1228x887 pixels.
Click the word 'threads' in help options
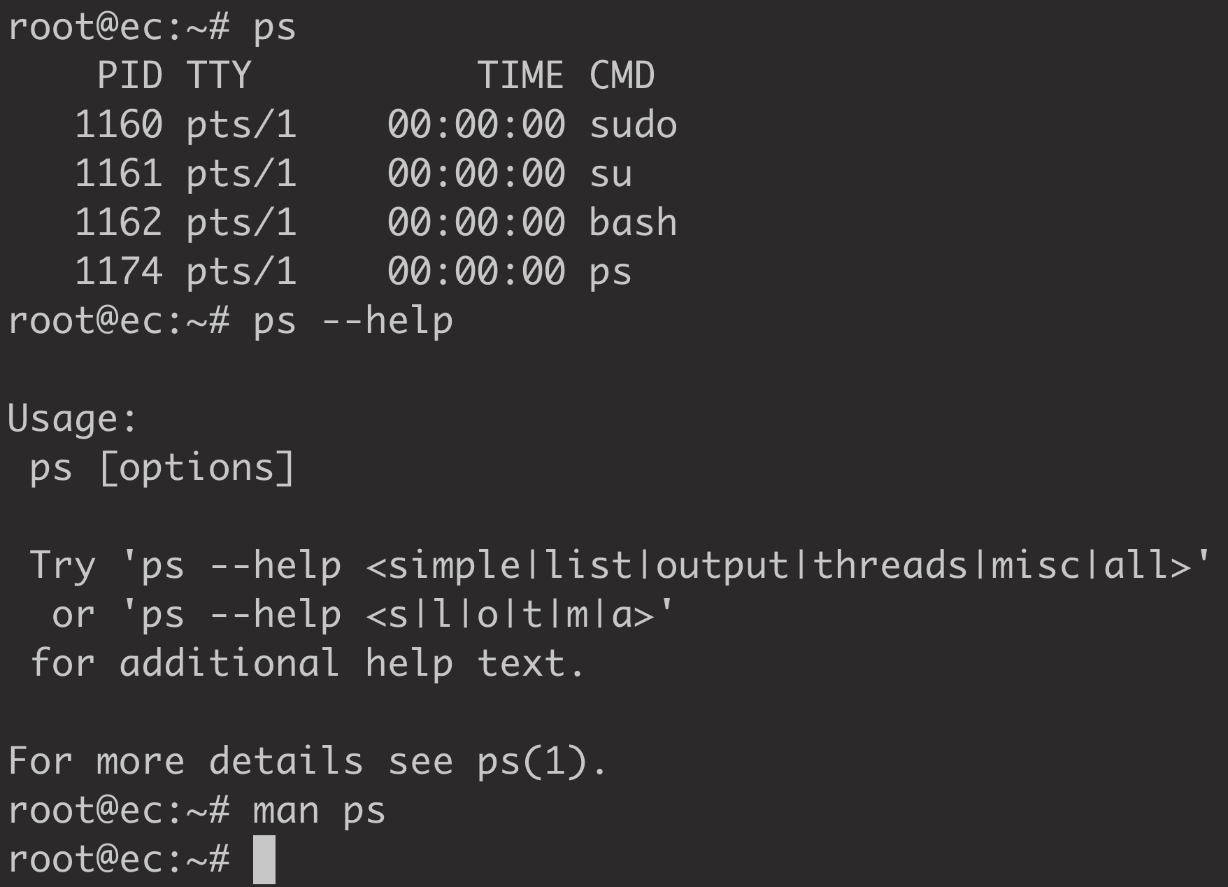(890, 565)
